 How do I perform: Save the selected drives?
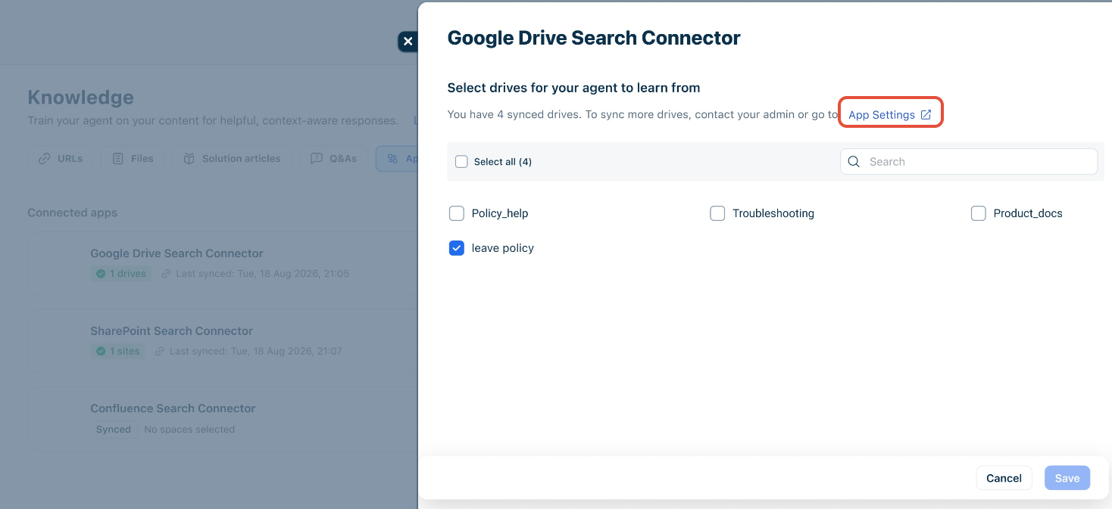point(1067,478)
